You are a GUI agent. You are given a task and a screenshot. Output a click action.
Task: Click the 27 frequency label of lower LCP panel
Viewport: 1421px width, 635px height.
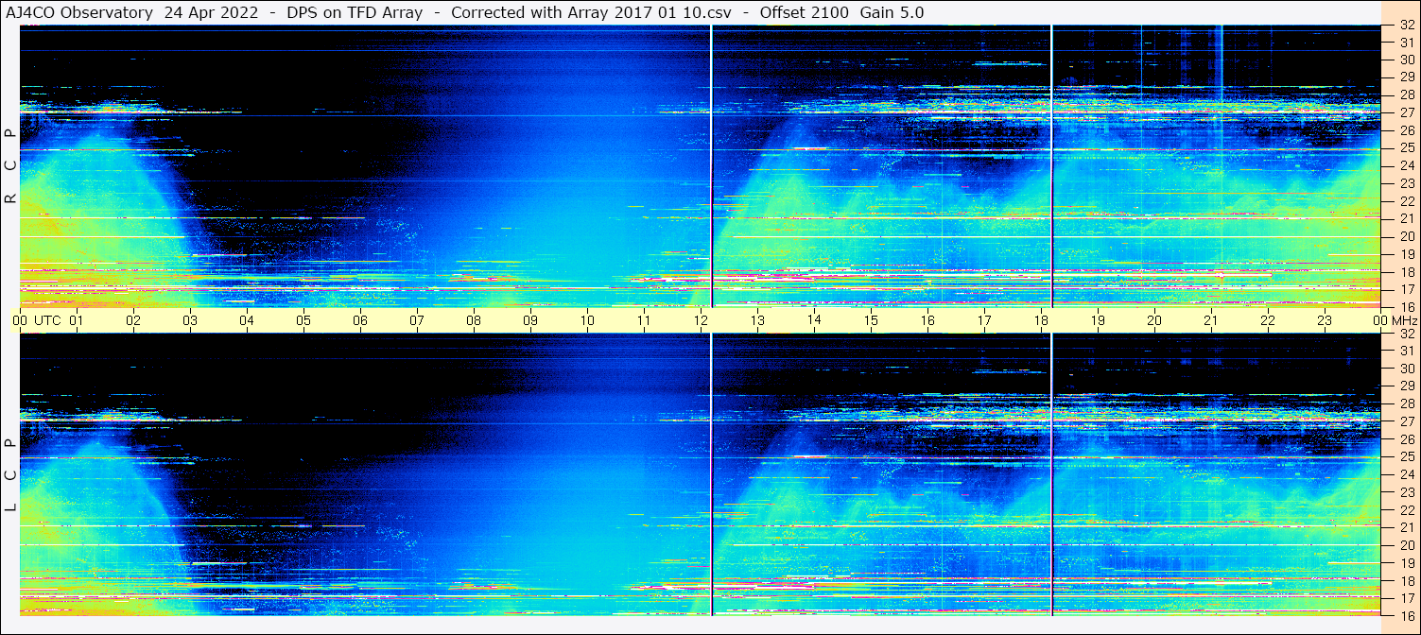[1407, 421]
